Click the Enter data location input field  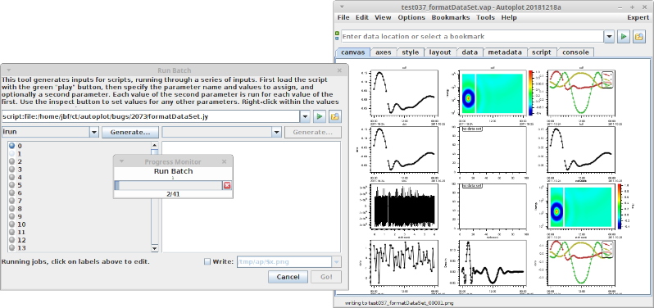(x=472, y=36)
